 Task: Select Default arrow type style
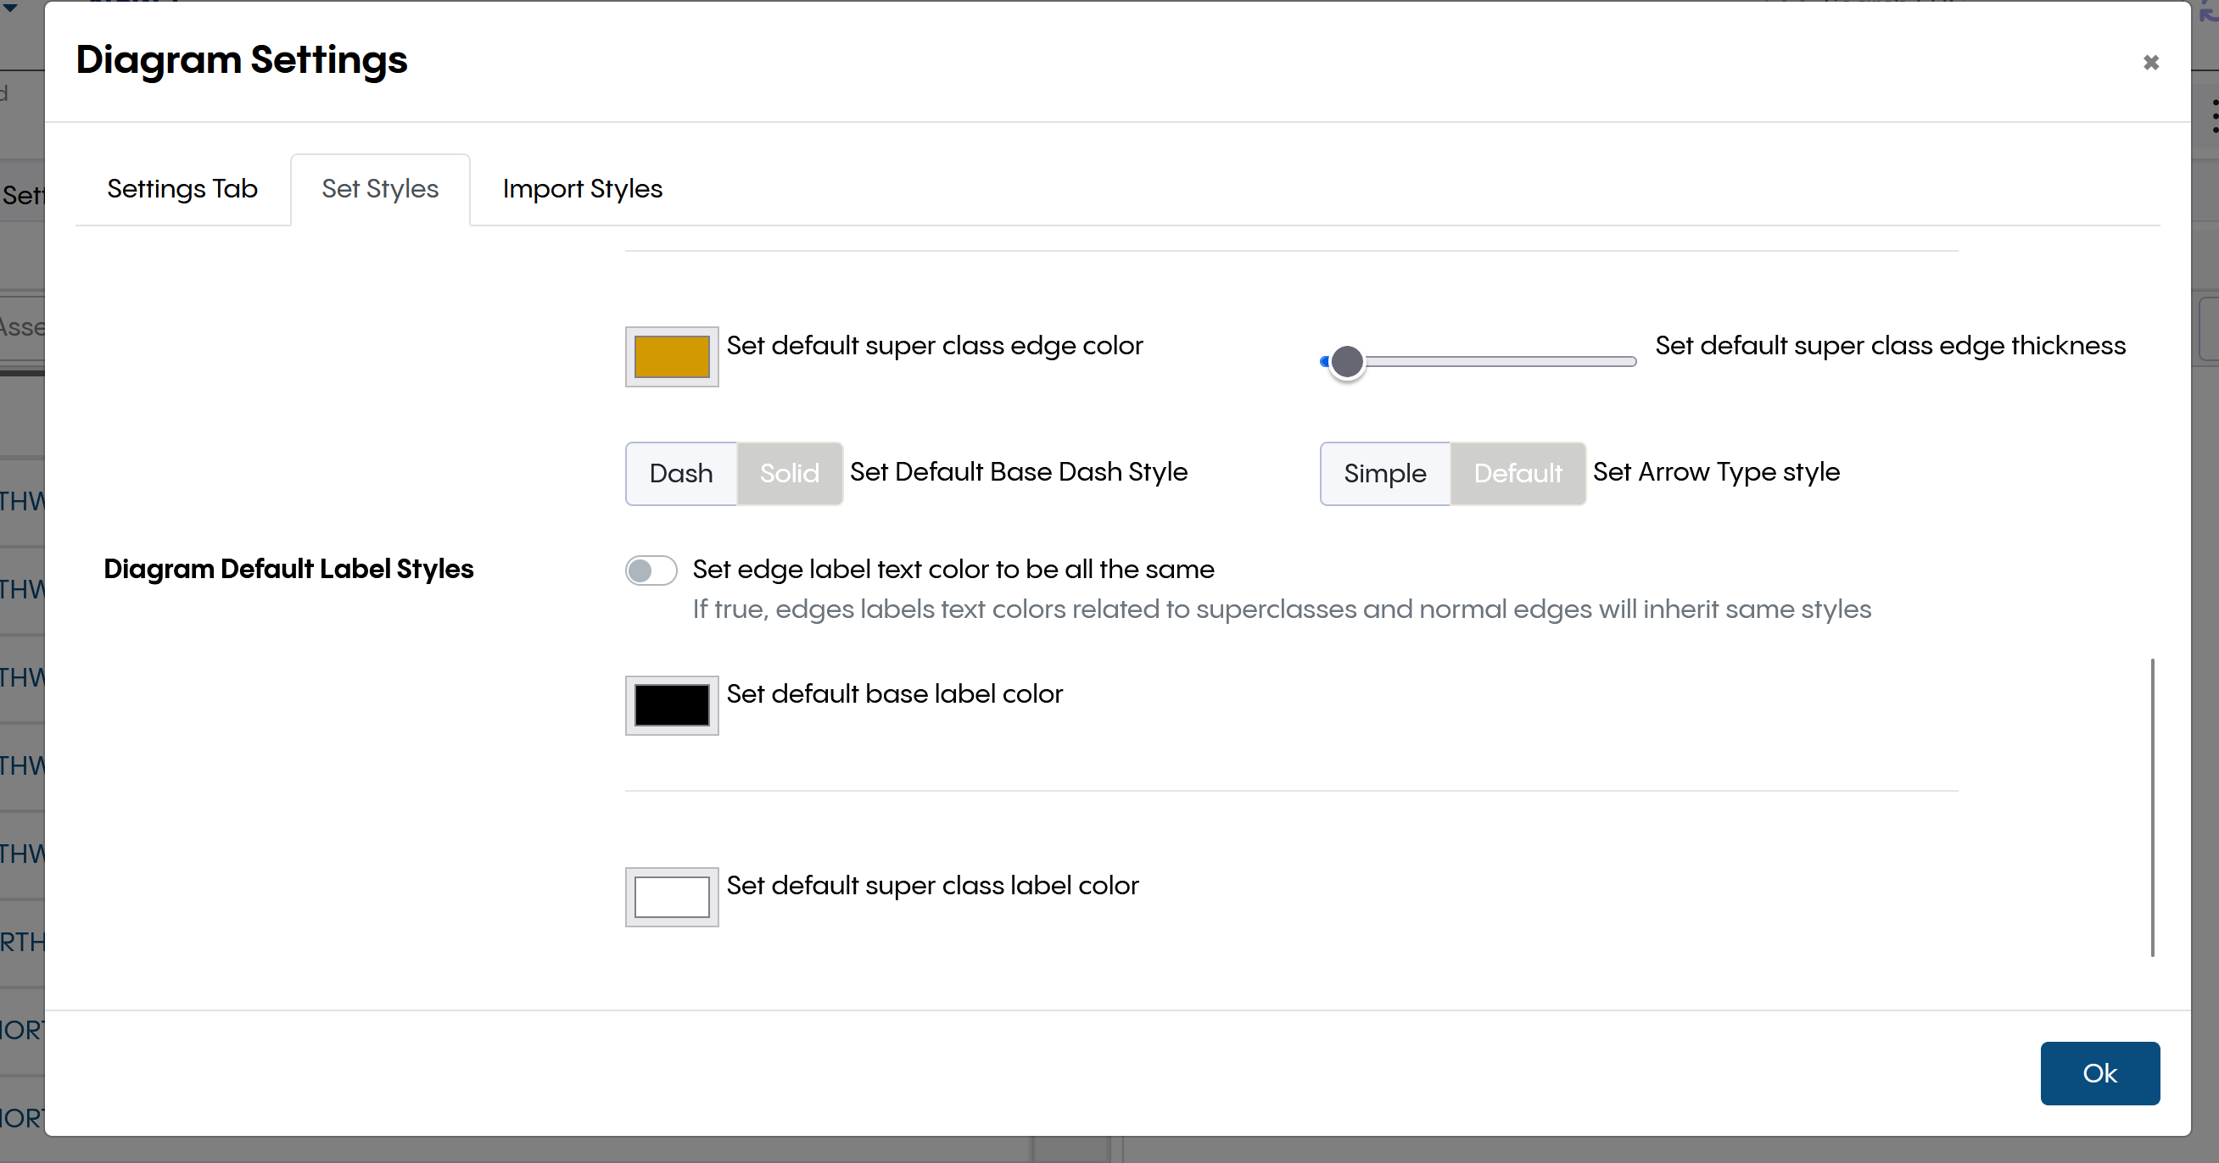click(1517, 473)
